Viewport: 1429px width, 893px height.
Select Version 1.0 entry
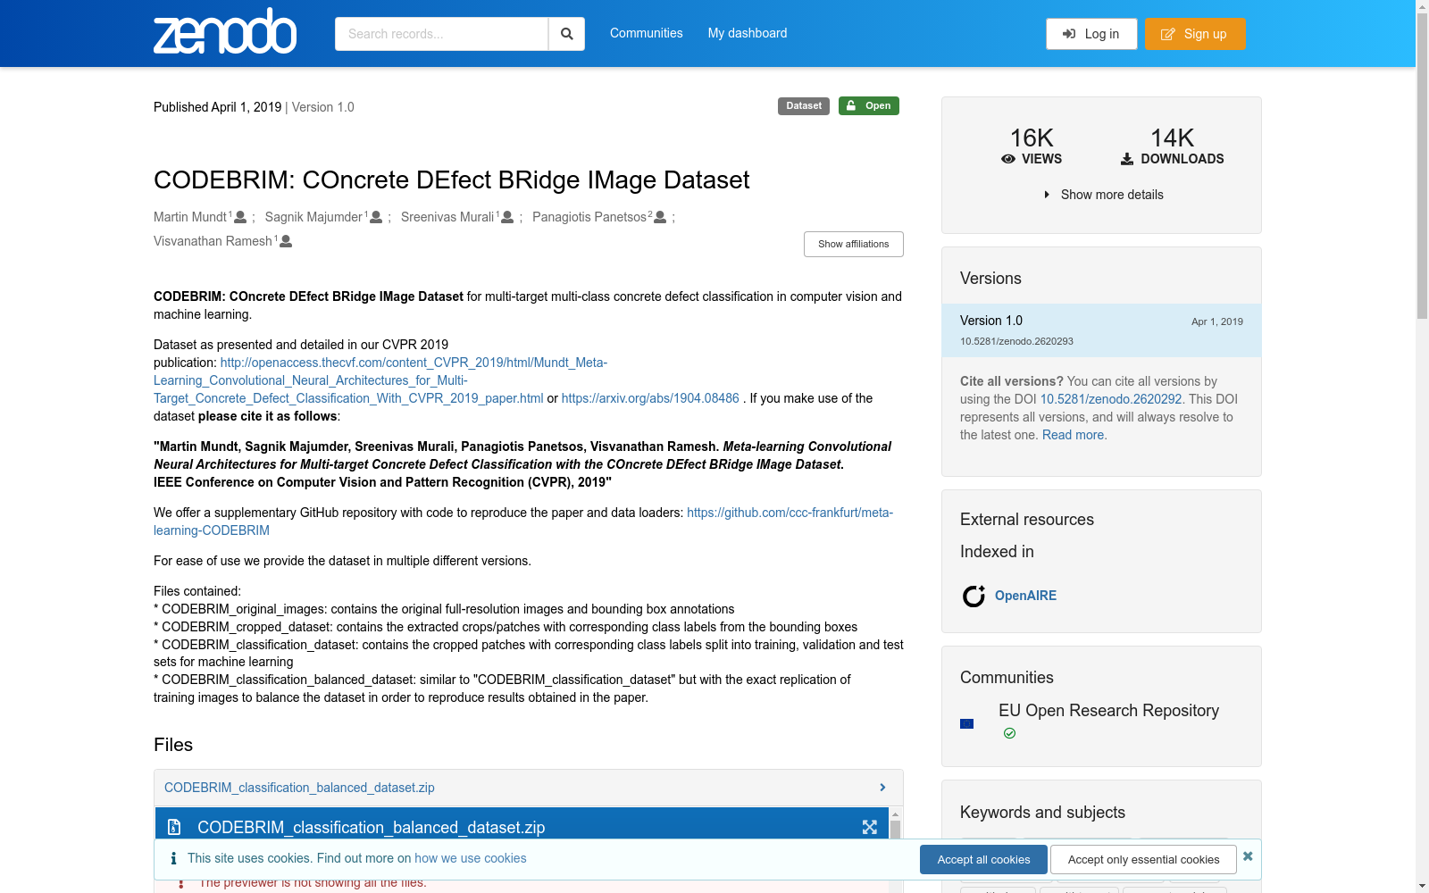tap(1101, 330)
